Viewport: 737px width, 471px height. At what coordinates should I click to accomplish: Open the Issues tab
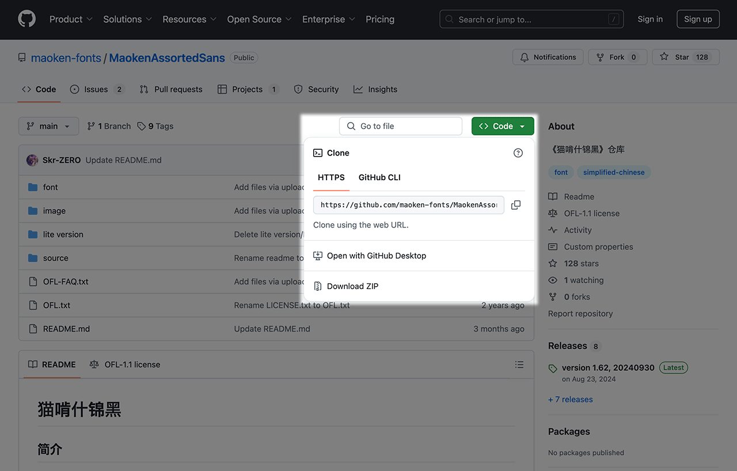coord(96,89)
